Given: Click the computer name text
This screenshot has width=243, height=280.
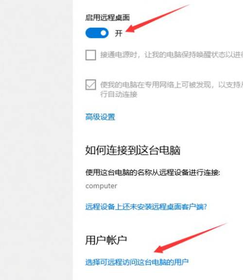Looking at the screenshot, I should (x=101, y=186).
